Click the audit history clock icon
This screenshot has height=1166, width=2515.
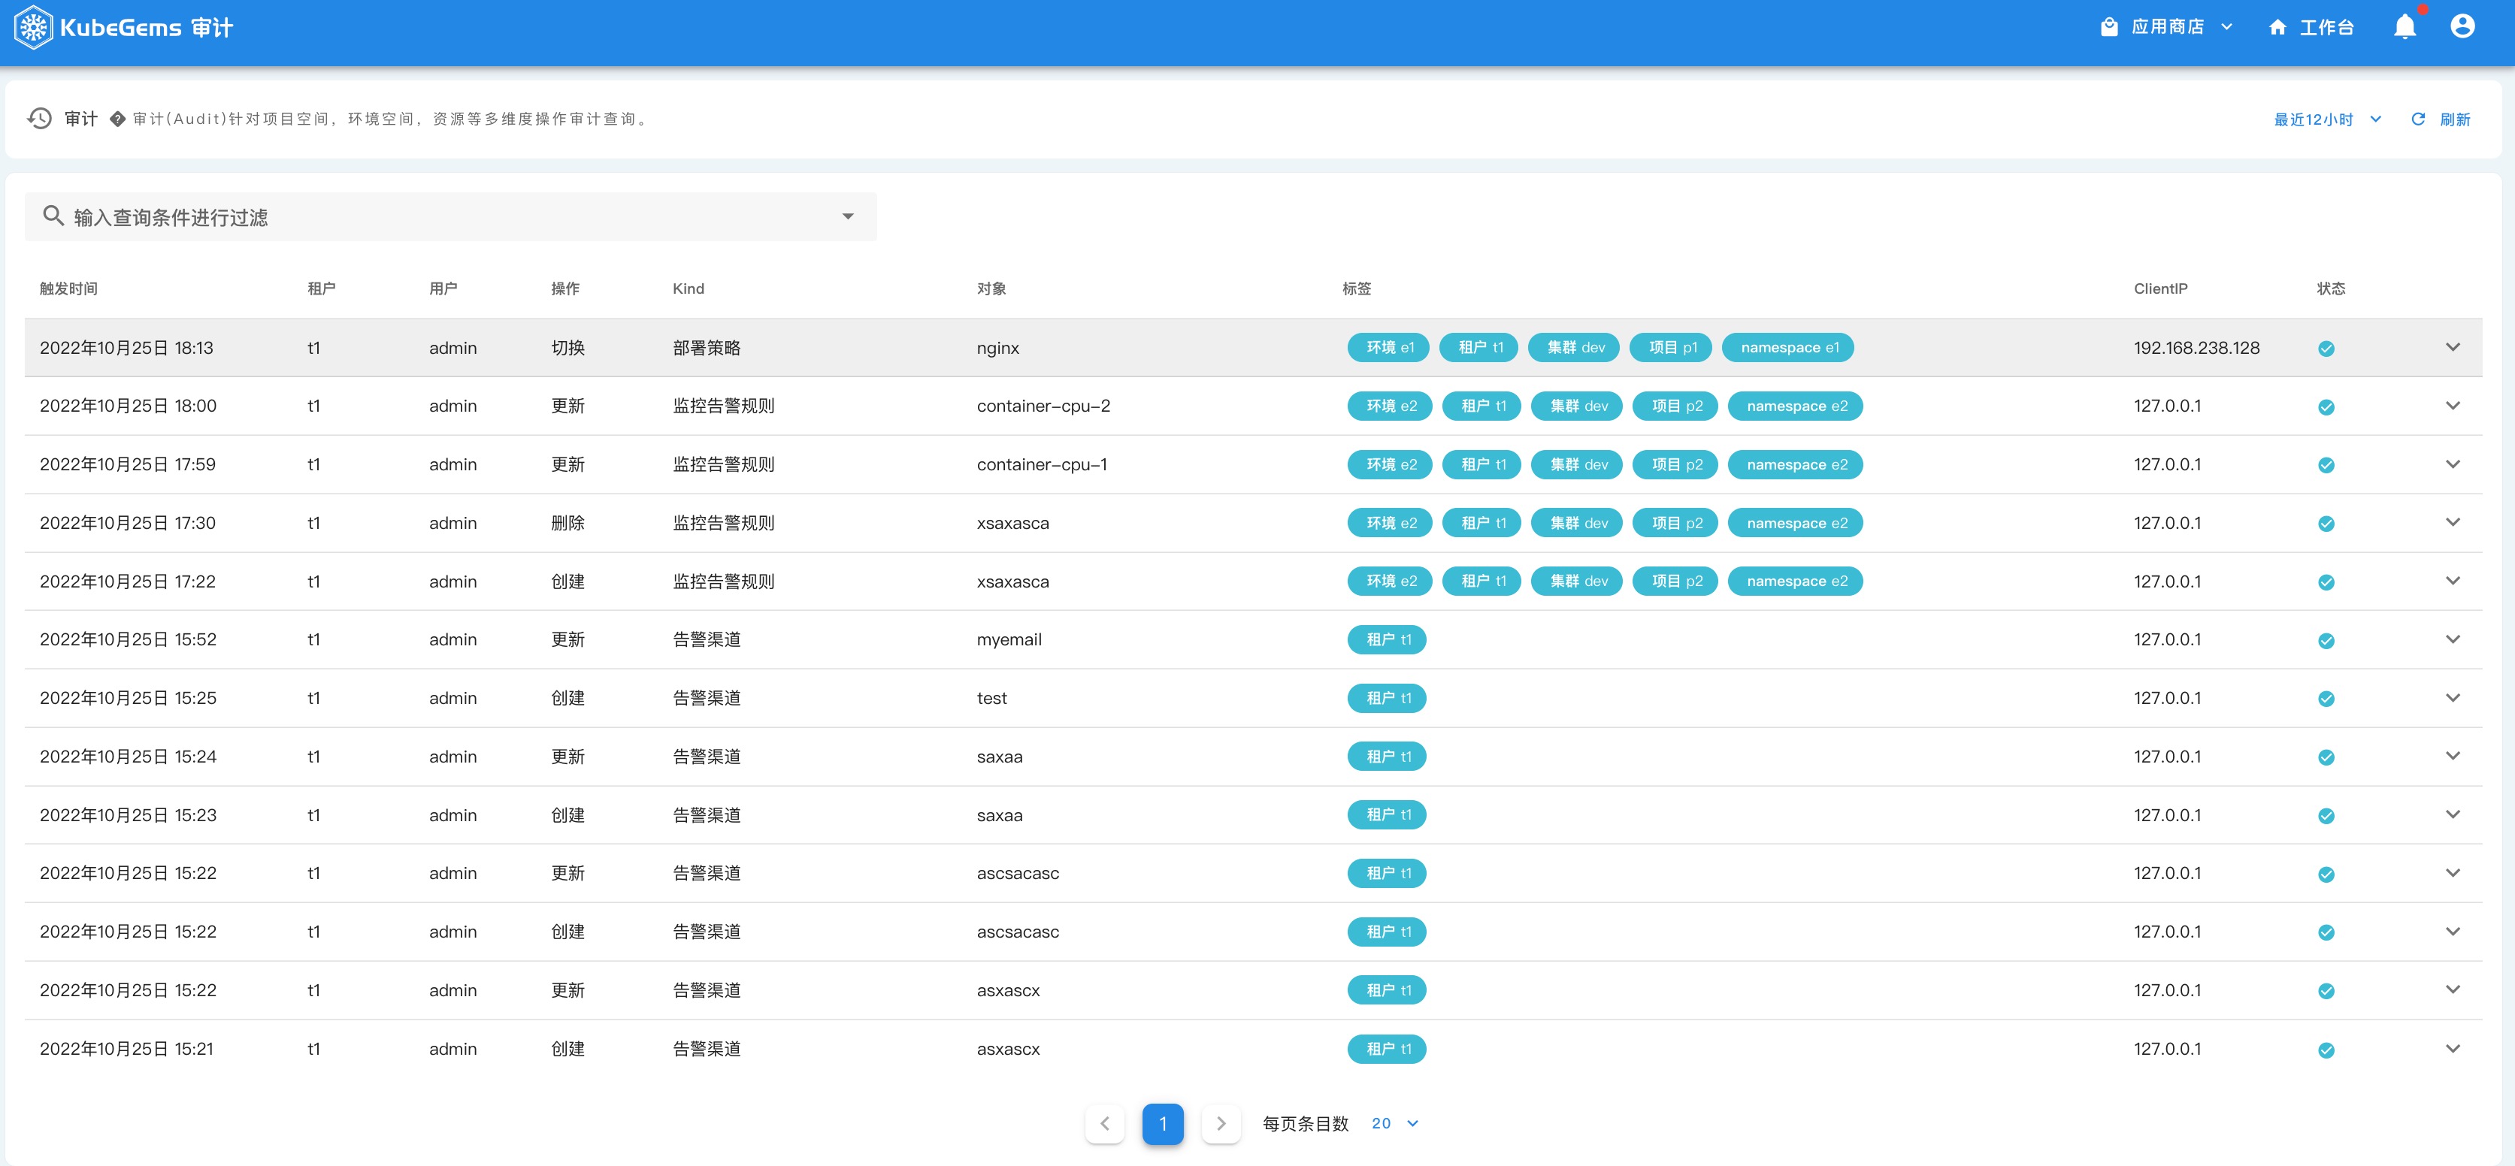pyautogui.click(x=39, y=118)
